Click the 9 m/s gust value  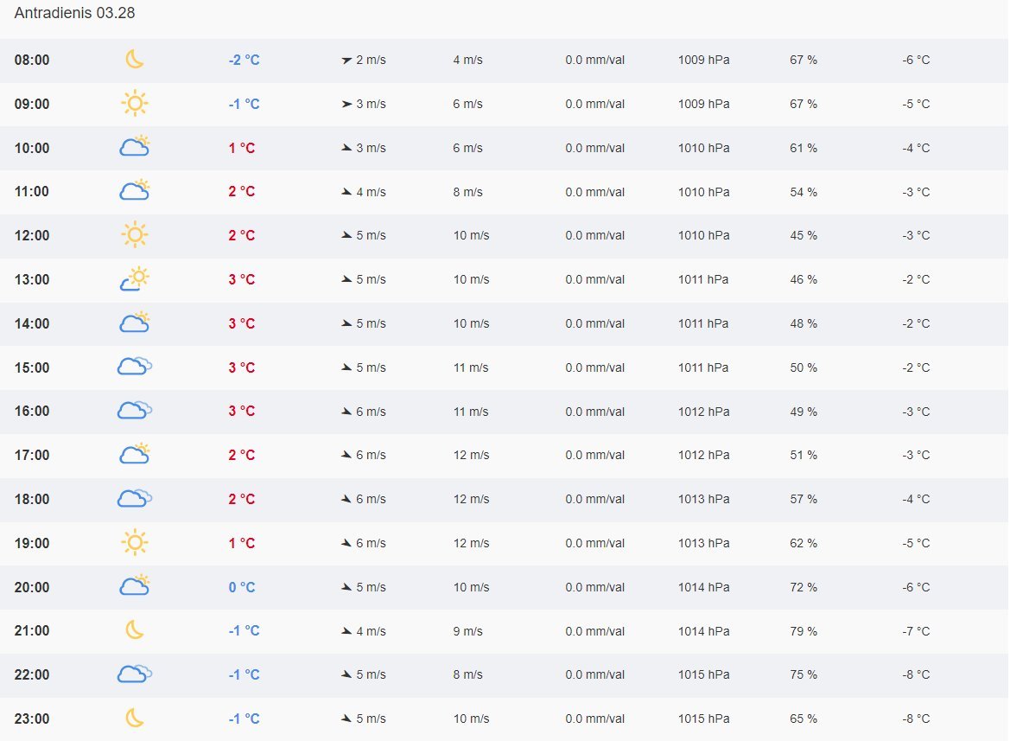[467, 631]
